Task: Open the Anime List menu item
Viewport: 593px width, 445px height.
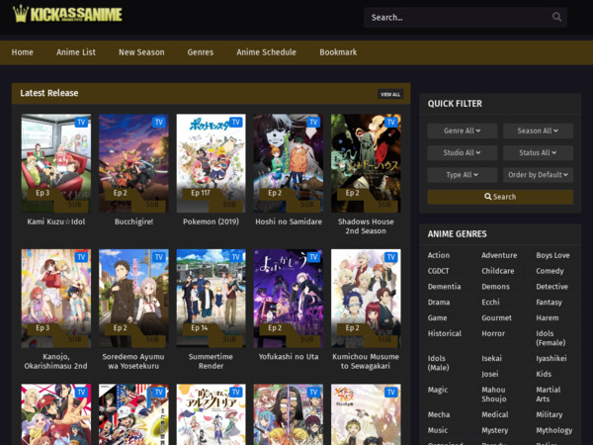Action: point(76,52)
